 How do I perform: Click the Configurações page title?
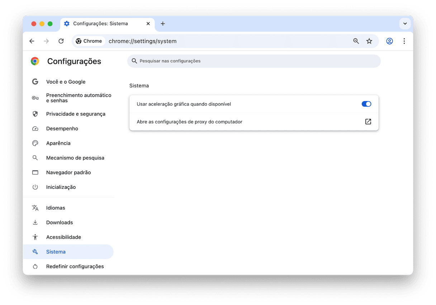click(x=74, y=61)
